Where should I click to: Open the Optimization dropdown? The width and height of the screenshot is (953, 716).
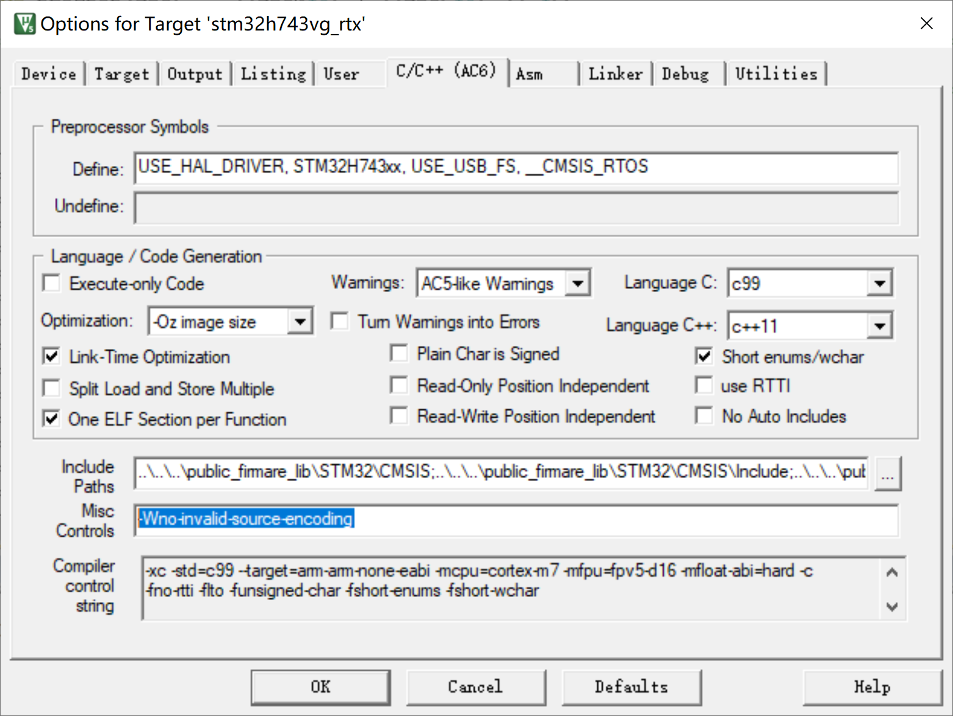point(300,321)
